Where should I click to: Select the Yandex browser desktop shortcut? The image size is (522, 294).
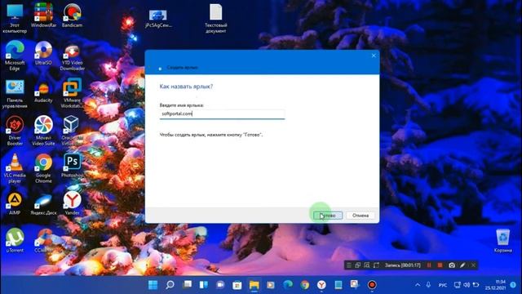72,203
